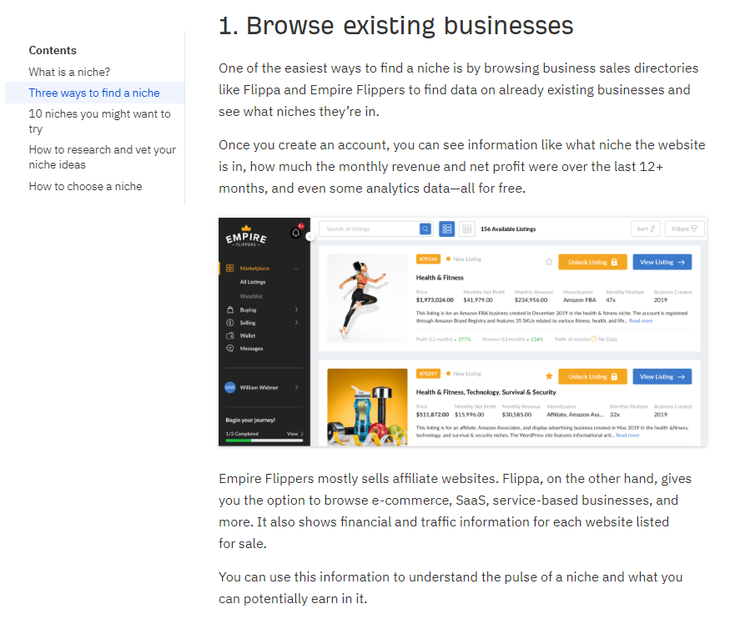Open Messages in the sidebar
Screen dimensions: 730x624
(251, 349)
